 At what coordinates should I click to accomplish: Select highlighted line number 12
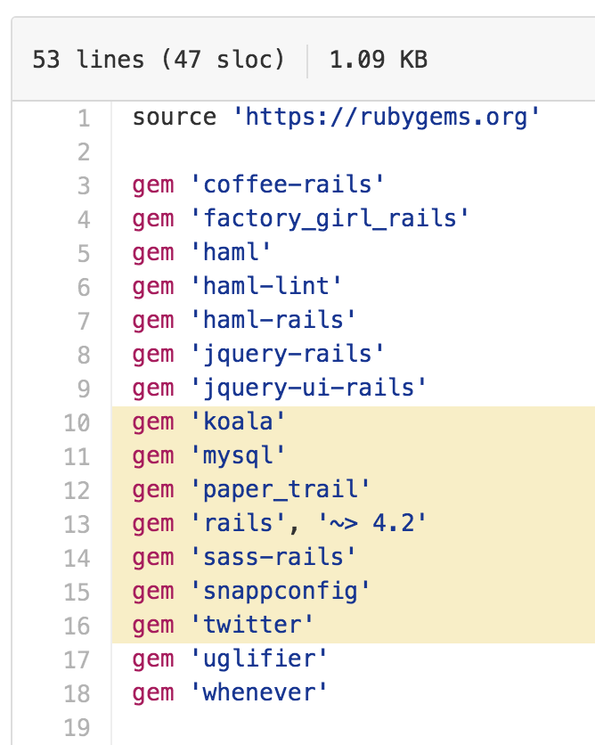click(77, 490)
